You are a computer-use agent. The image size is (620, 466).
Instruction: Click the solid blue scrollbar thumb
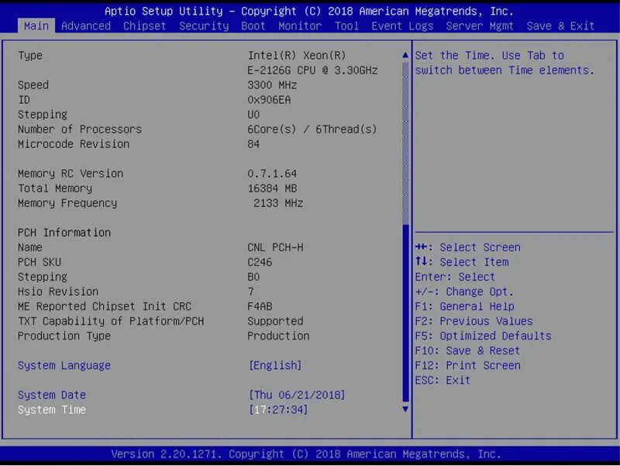[x=405, y=313]
